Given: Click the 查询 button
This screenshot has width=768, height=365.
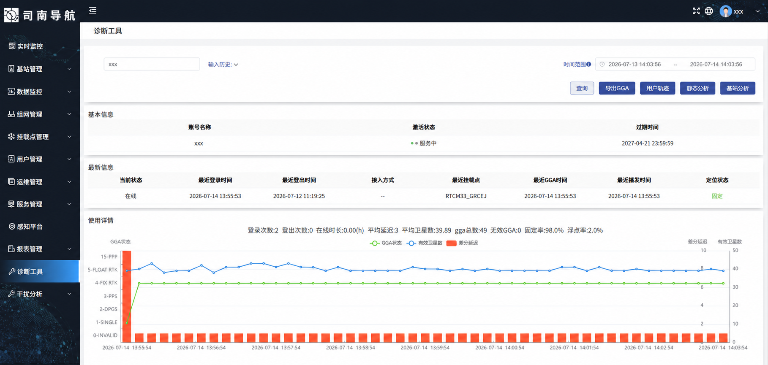Looking at the screenshot, I should 582,88.
